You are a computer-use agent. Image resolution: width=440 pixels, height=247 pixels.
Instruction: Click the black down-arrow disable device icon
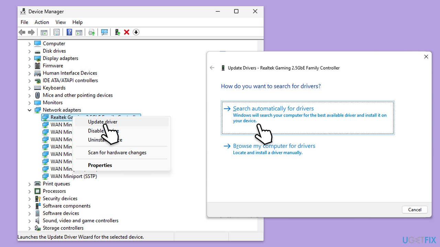click(136, 32)
